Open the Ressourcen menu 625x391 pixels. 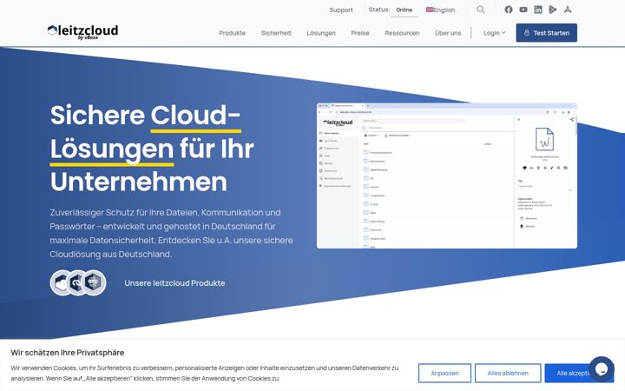pyautogui.click(x=402, y=33)
